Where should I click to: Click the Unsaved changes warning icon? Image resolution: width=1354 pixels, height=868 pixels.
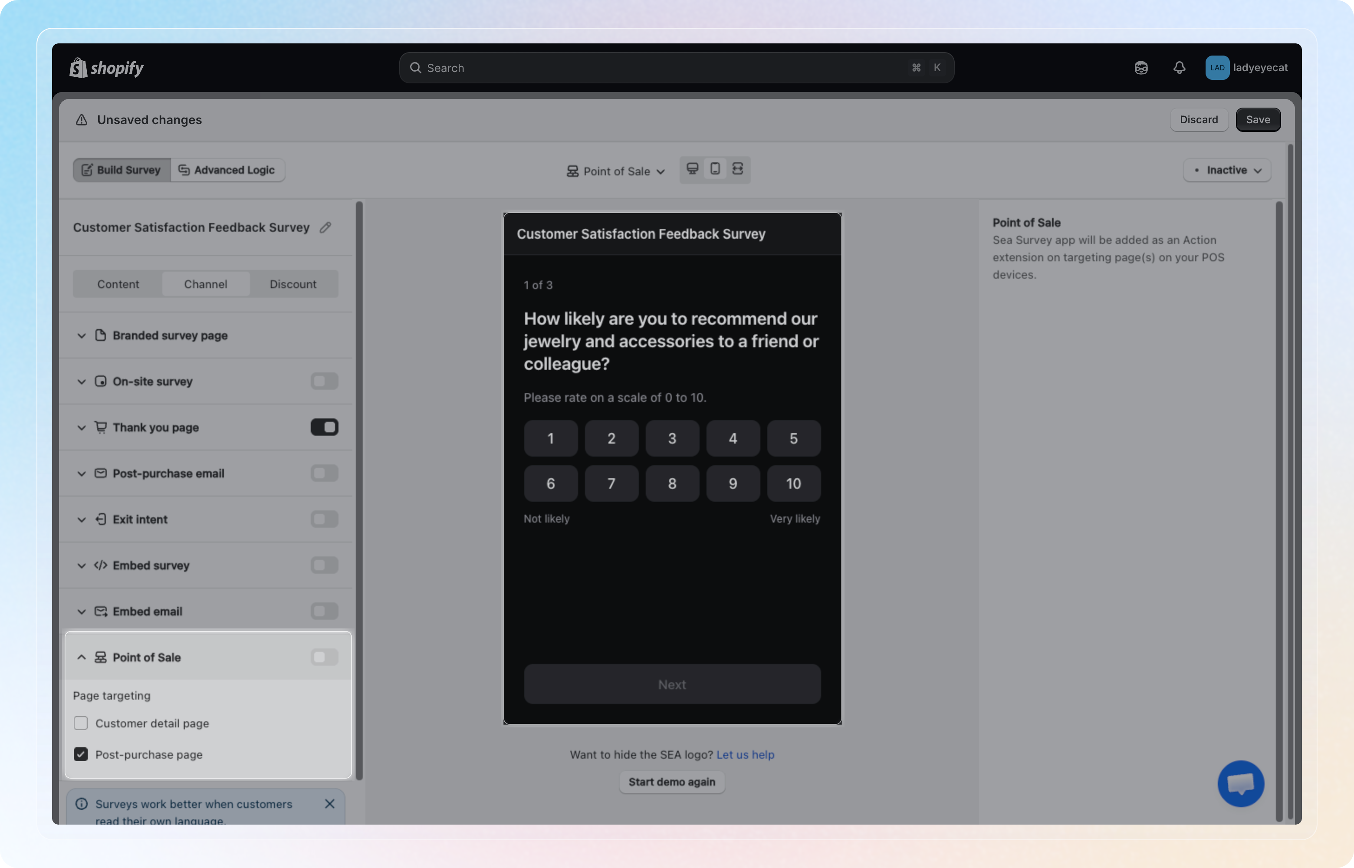tap(82, 120)
